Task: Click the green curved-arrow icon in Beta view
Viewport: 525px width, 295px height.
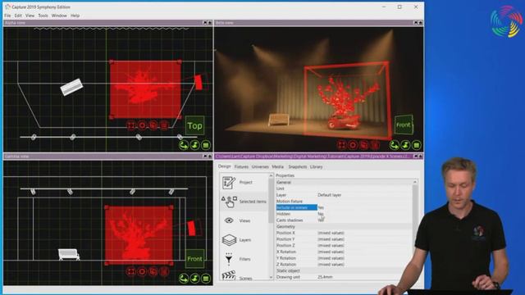Action: point(394,145)
